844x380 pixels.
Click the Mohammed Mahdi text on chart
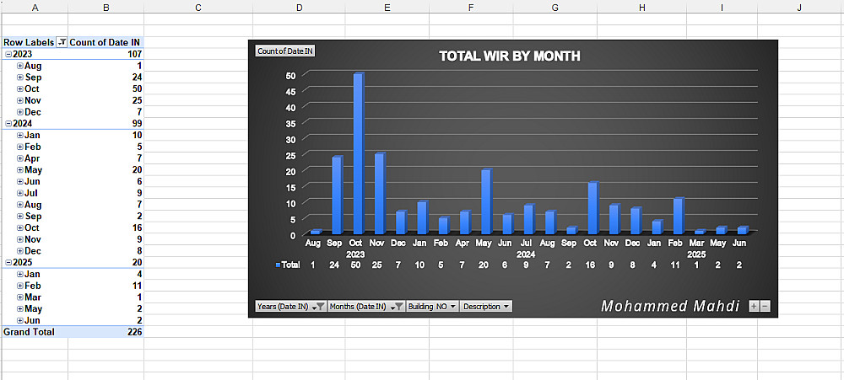click(x=670, y=306)
